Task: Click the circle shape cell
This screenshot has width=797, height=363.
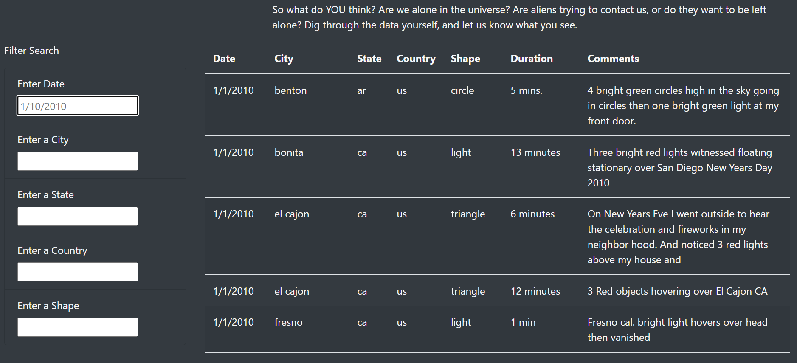Action: [462, 90]
